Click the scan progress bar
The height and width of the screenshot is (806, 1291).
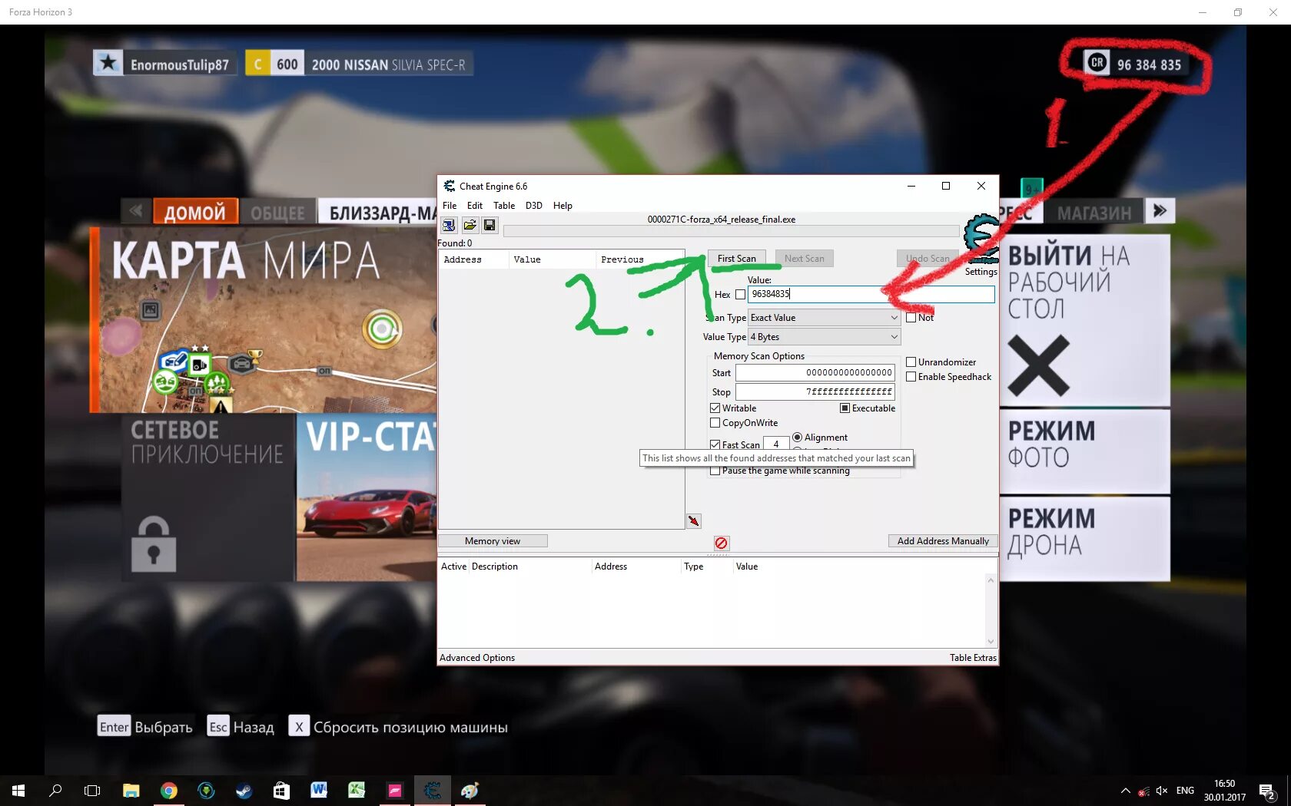[732, 231]
